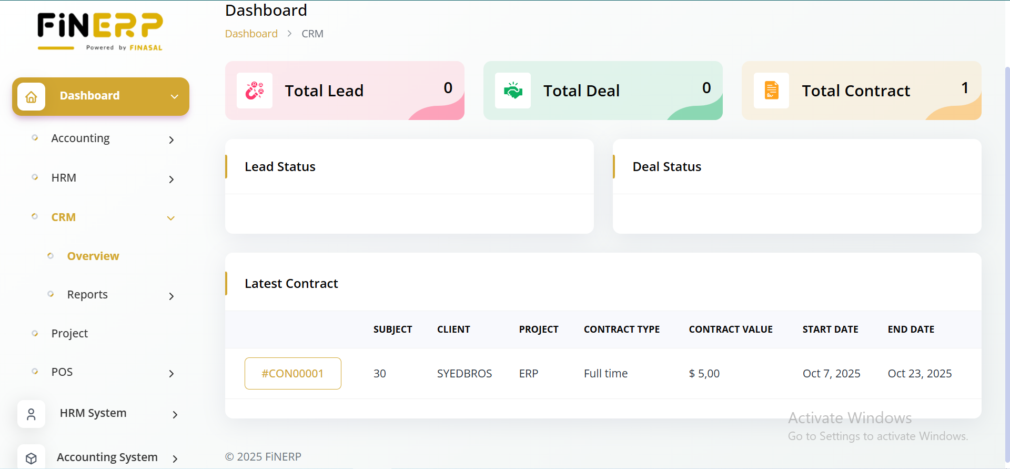This screenshot has width=1010, height=469.
Task: Click the Total Contract document icon
Action: 771,91
